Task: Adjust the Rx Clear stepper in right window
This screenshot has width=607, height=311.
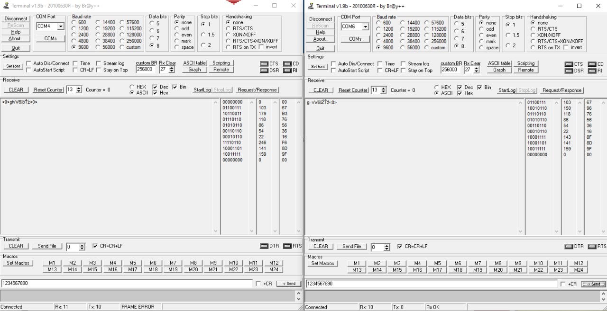Action: tap(477, 70)
